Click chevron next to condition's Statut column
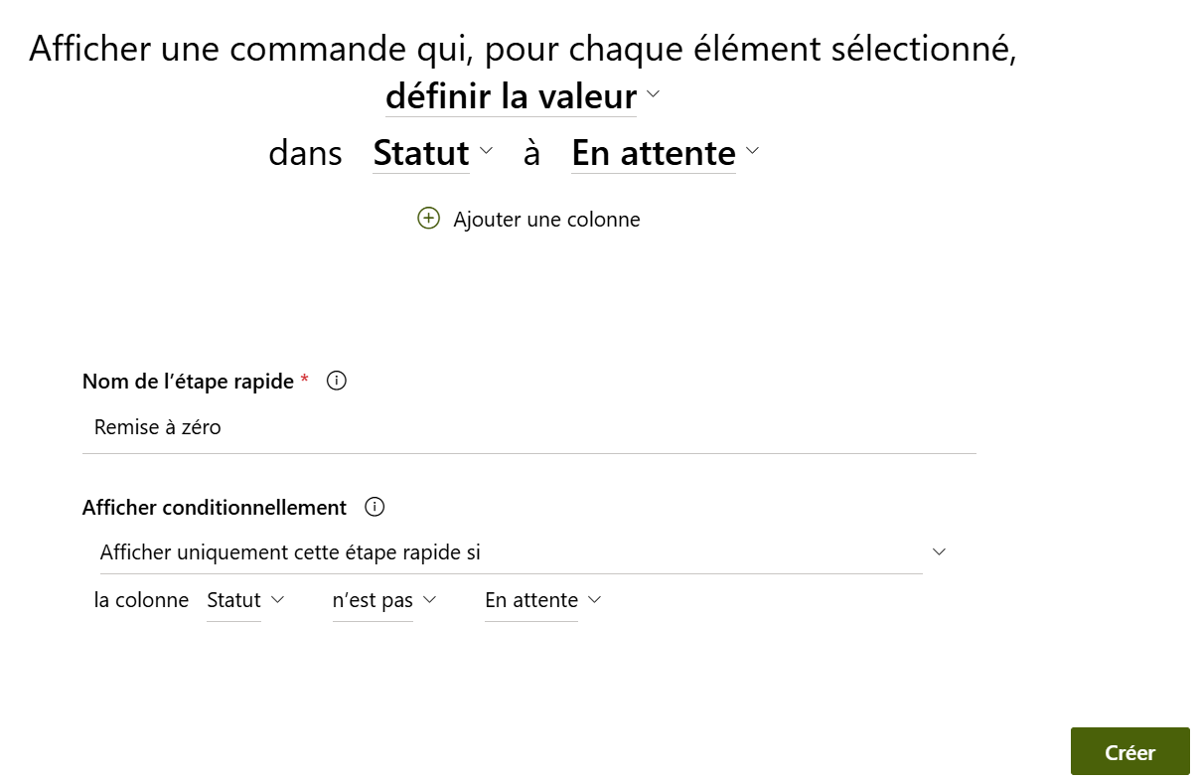 tap(278, 599)
